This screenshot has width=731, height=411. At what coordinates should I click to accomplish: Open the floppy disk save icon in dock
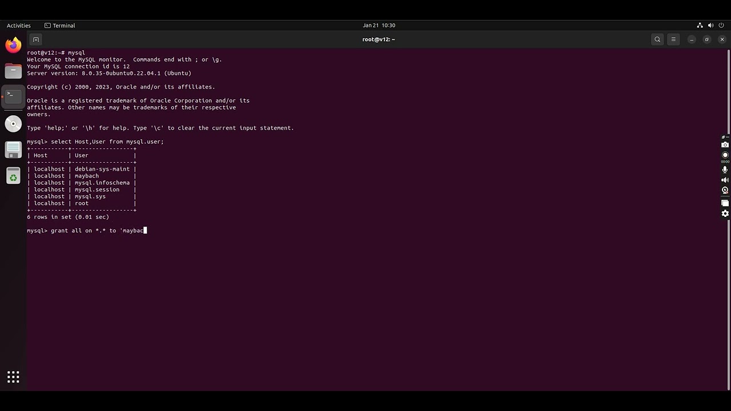click(13, 150)
